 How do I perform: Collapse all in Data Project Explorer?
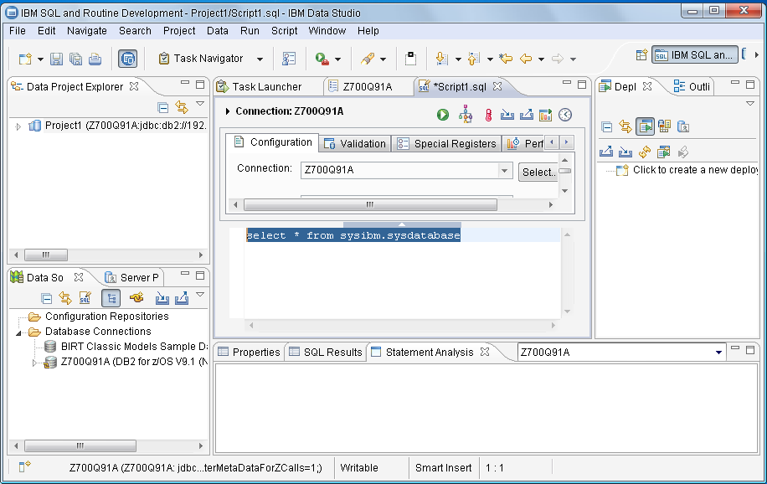point(163,107)
